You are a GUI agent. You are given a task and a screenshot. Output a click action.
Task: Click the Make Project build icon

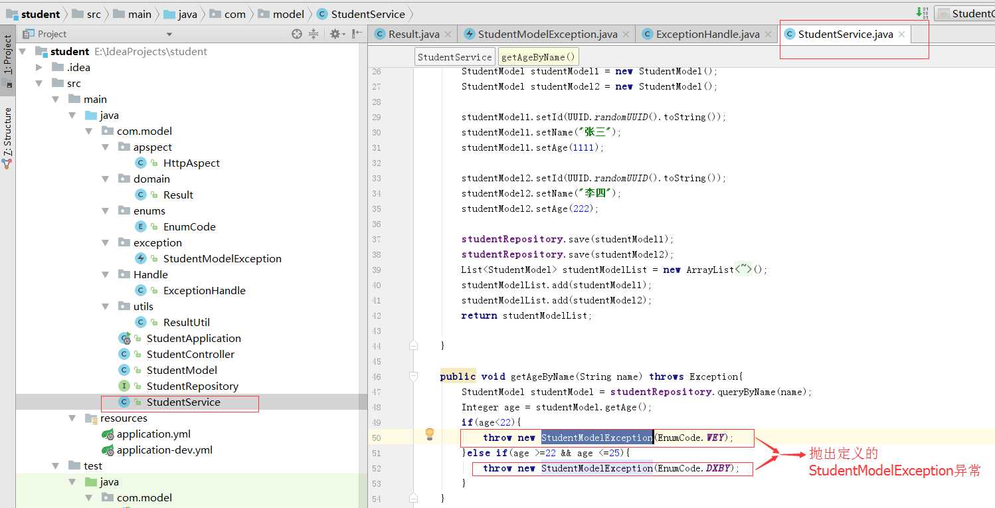pyautogui.click(x=922, y=13)
